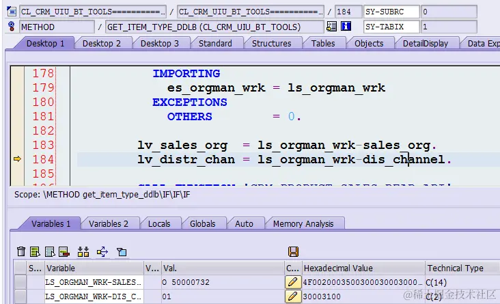Click the SY-TABIX name field
Viewport: 500px width, 304px height.
(391, 27)
